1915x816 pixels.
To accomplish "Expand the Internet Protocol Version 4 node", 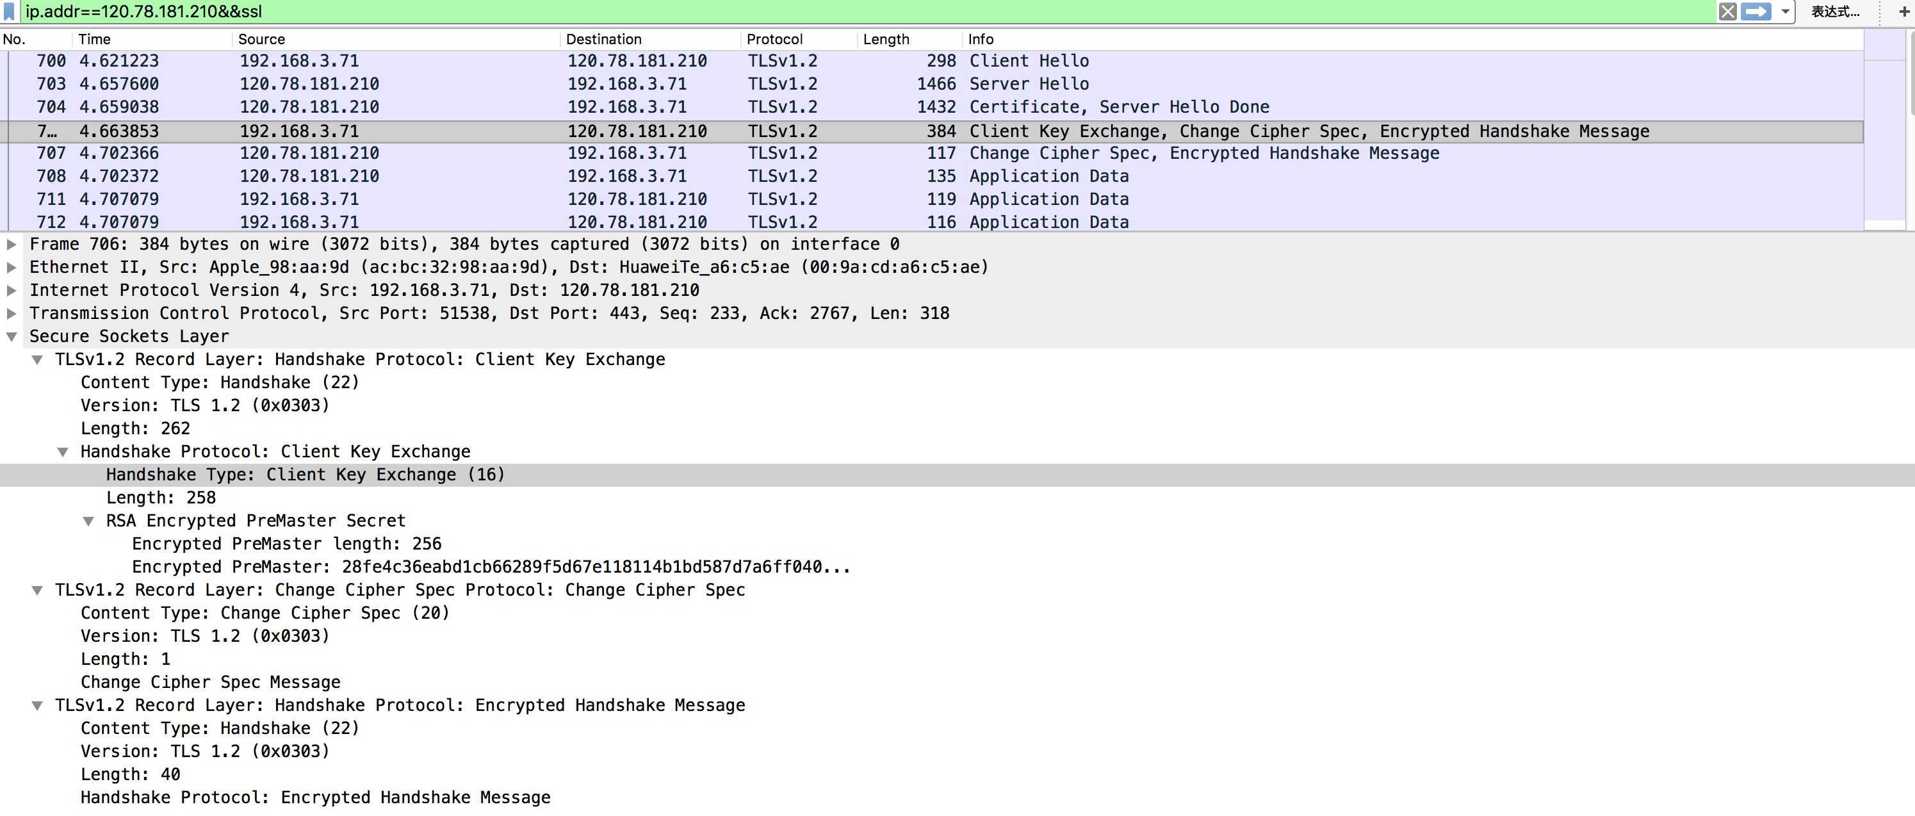I will pyautogui.click(x=12, y=290).
